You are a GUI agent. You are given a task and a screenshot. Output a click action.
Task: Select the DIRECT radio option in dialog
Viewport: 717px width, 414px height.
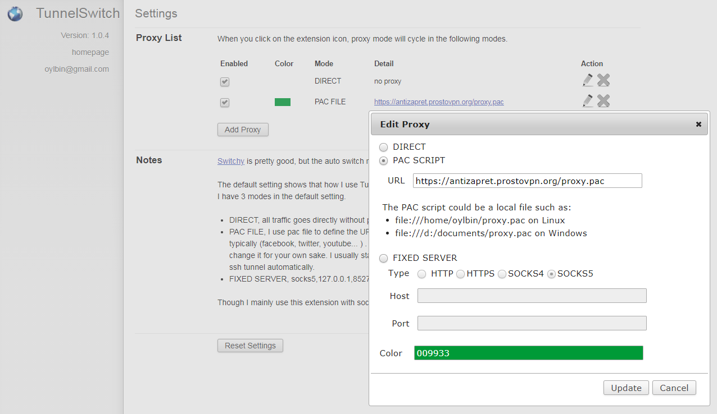pos(384,148)
